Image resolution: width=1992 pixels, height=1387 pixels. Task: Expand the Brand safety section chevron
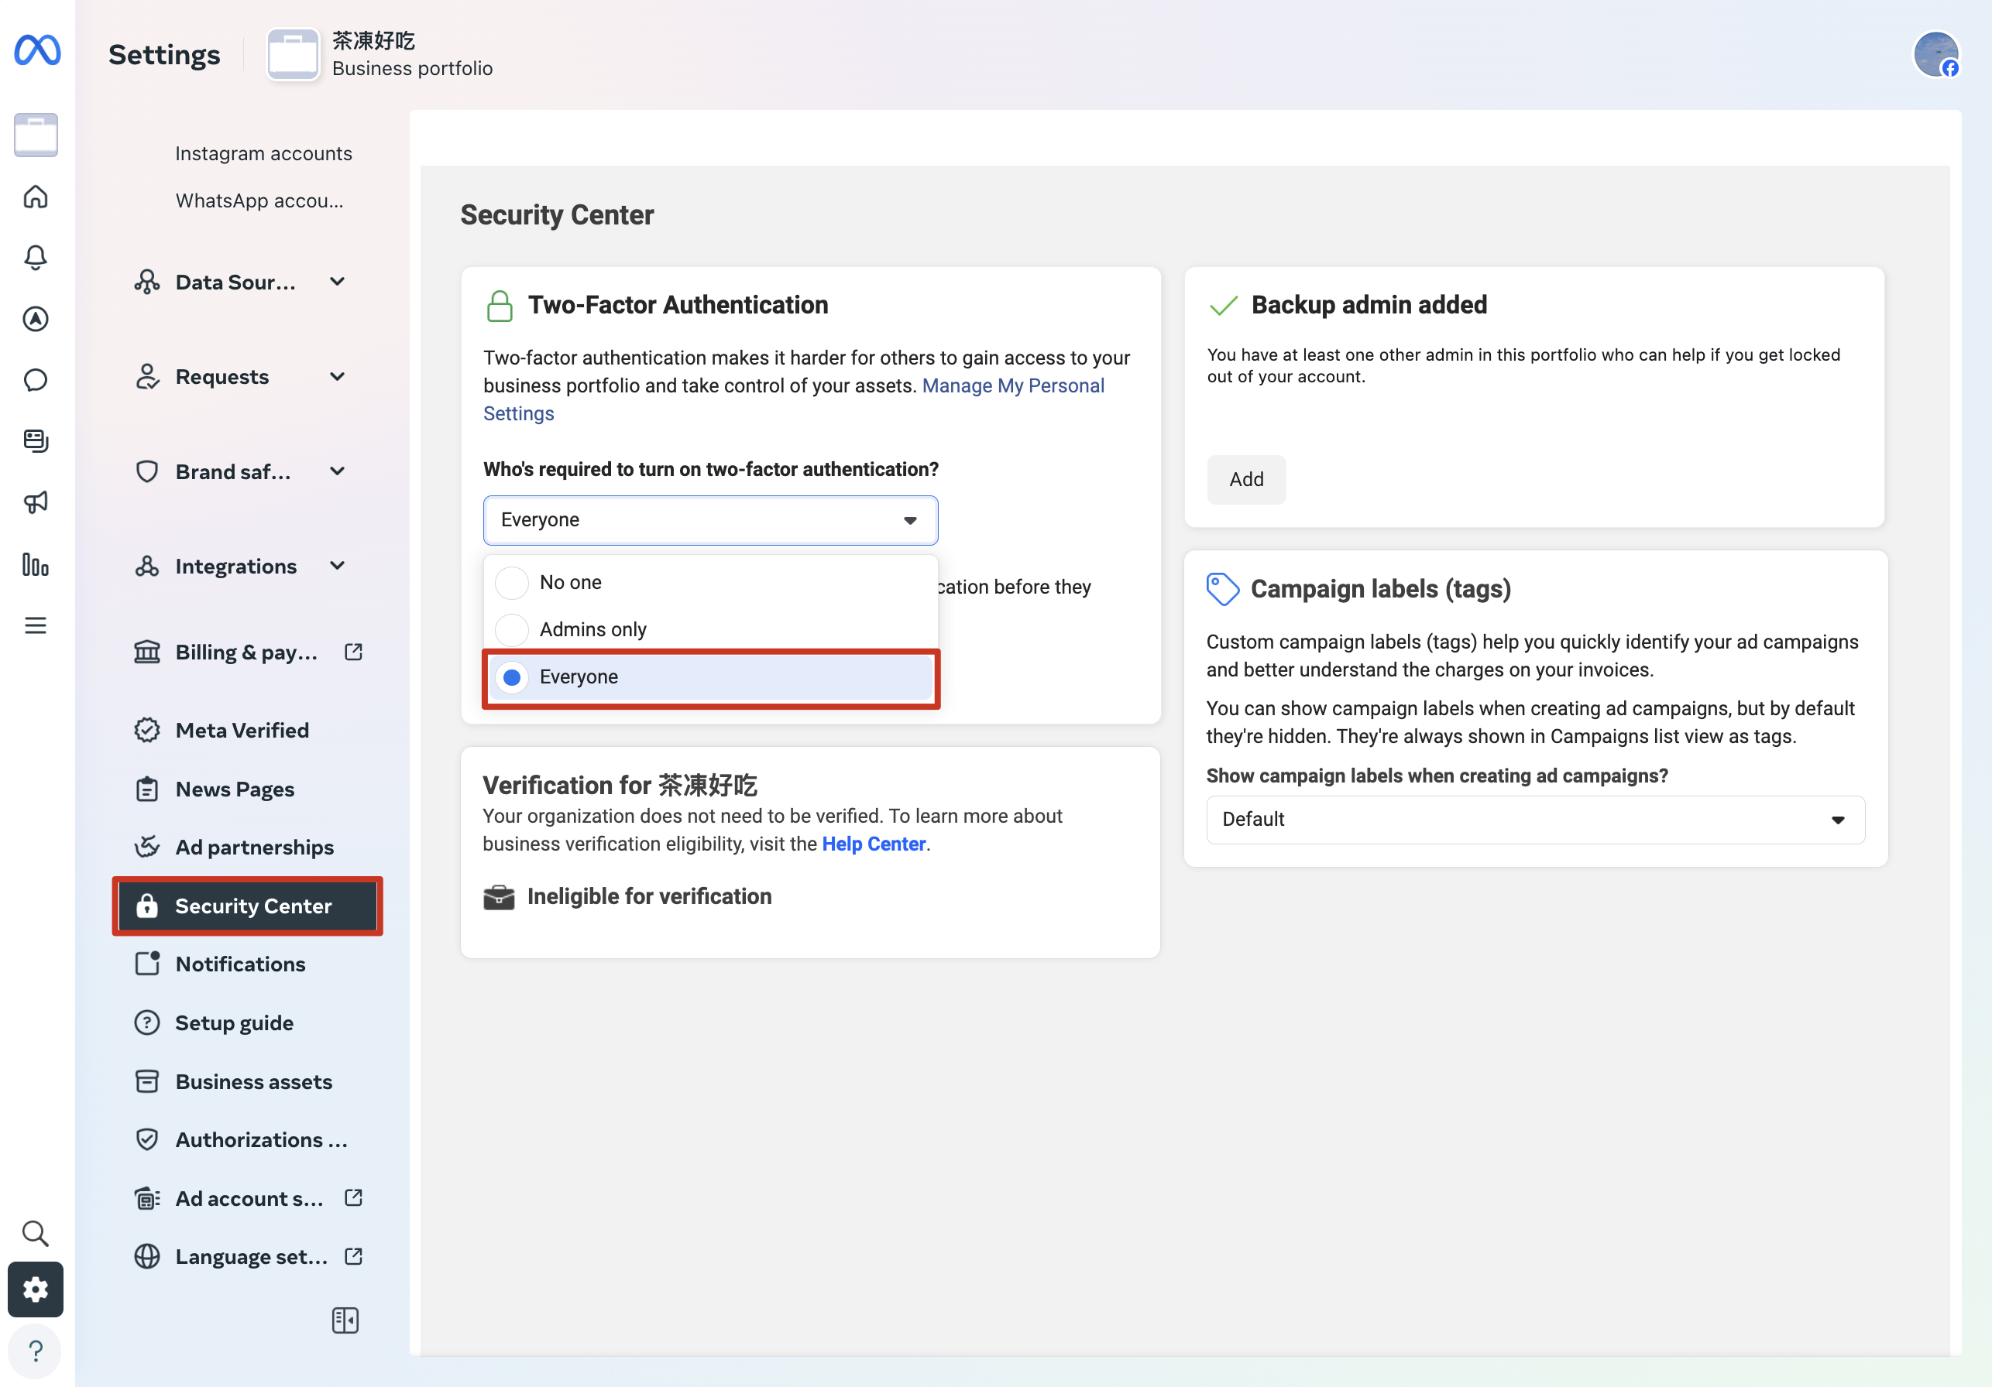pyautogui.click(x=338, y=471)
